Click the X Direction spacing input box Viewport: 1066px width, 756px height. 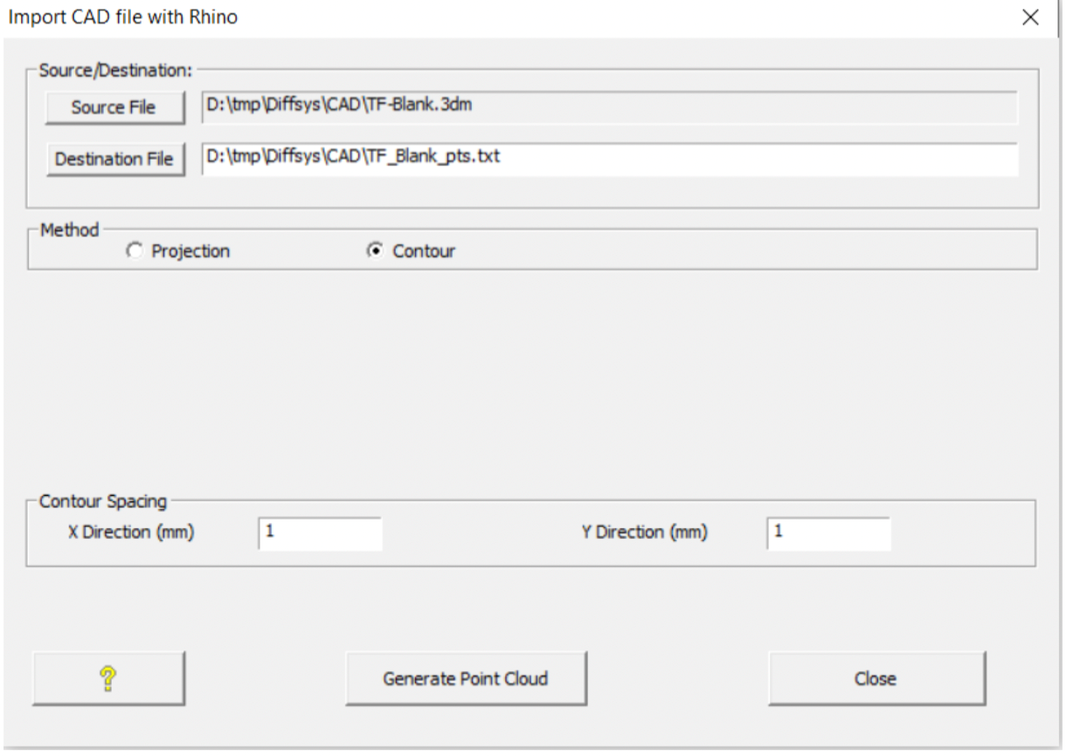point(320,533)
